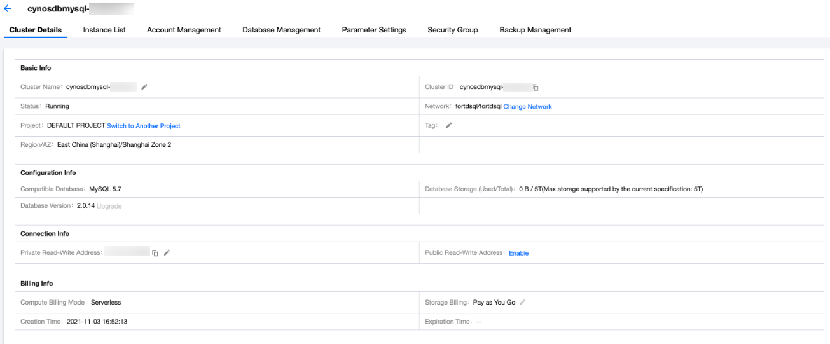Screen dimensions: 830x344
Task: Go back using the header arrow
Action: click(x=8, y=9)
